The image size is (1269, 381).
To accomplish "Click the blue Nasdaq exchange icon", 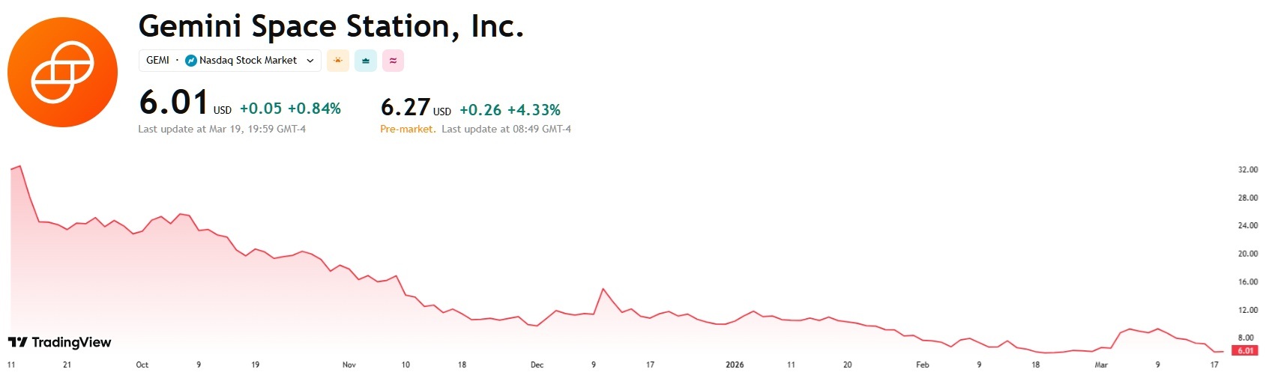I will point(191,61).
